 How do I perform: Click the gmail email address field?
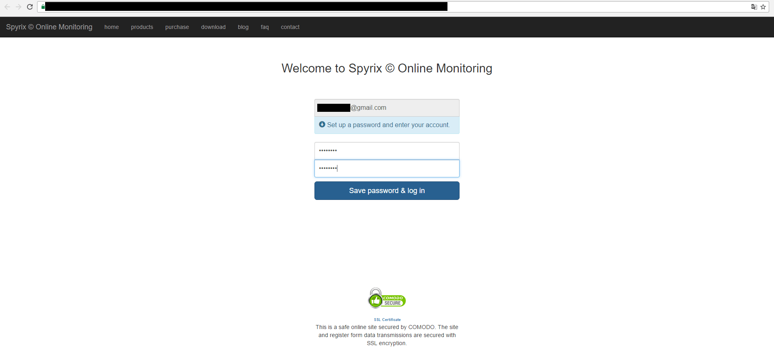click(x=387, y=108)
